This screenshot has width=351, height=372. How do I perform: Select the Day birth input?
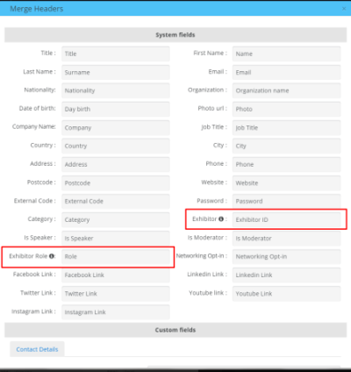116,109
